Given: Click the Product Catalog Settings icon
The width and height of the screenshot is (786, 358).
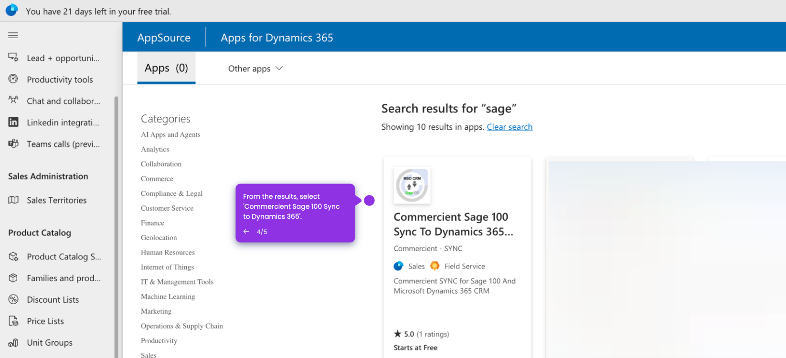Looking at the screenshot, I should click(x=13, y=256).
